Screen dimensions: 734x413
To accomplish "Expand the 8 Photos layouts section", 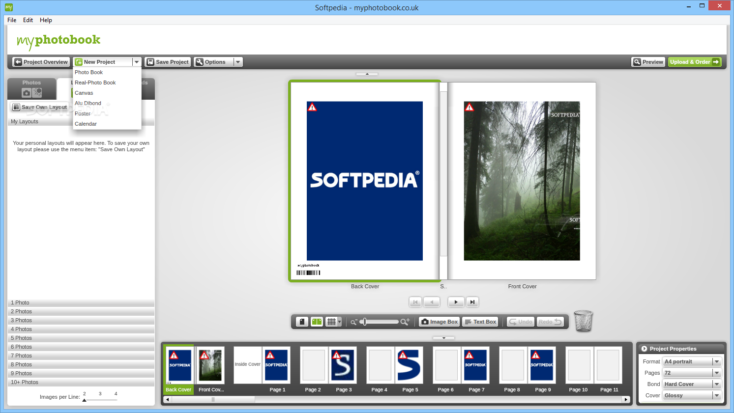I will click(x=81, y=364).
